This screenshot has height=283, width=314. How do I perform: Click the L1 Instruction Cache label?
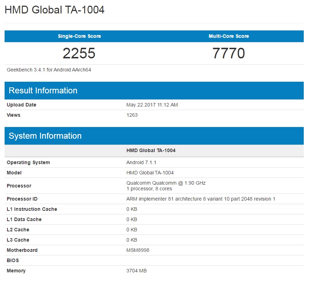[x=32, y=209]
